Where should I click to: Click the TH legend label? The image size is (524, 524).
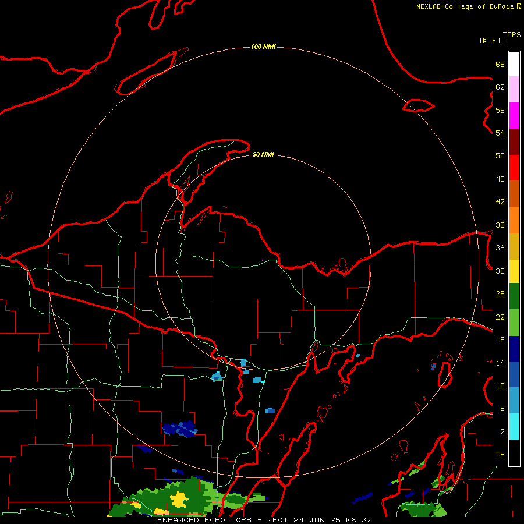click(500, 455)
